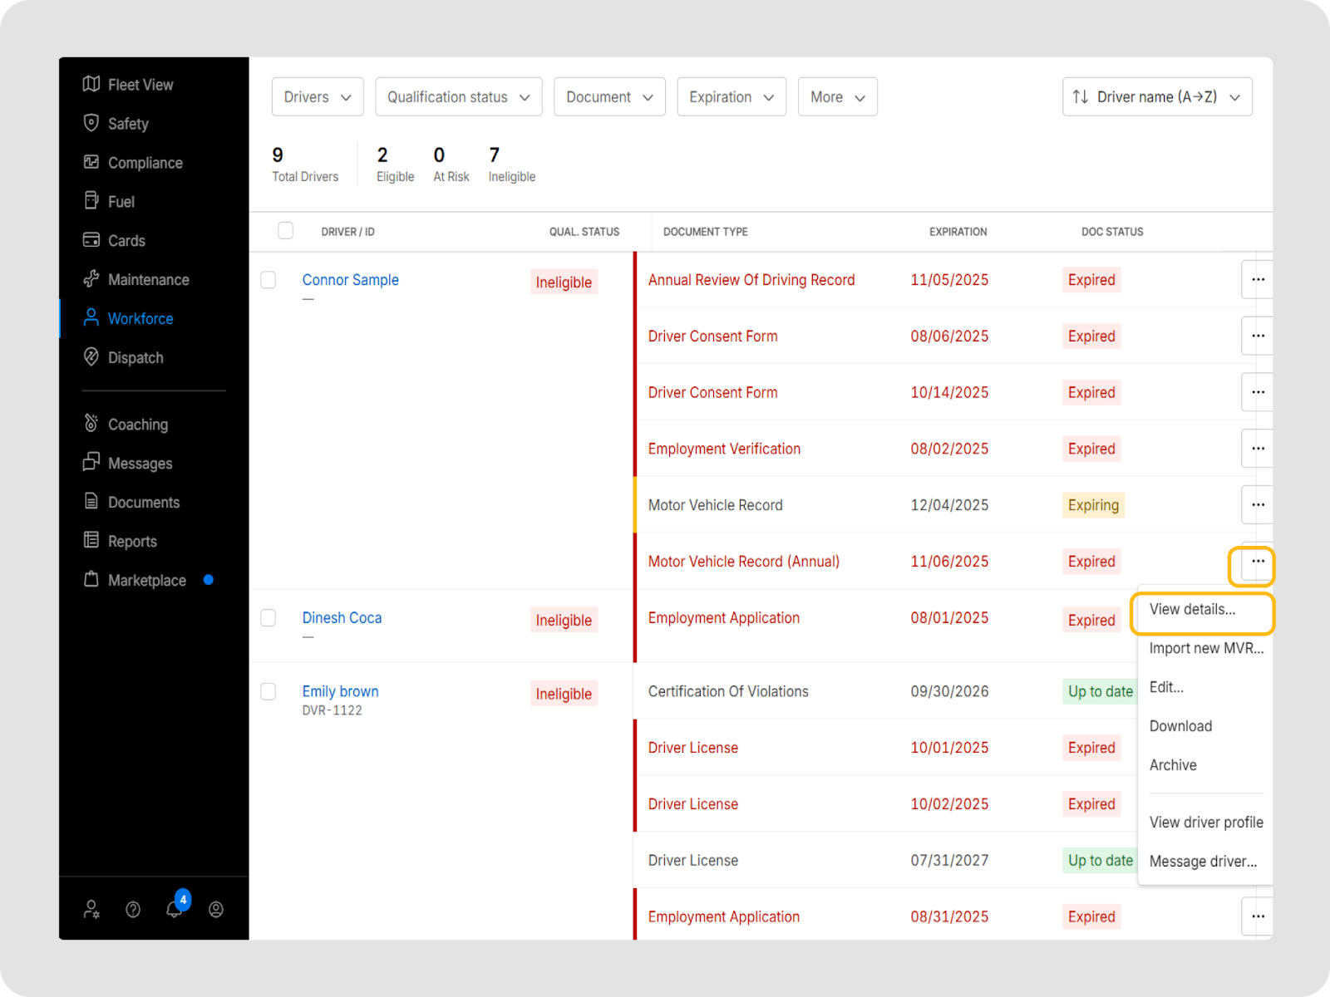Expand the Qualification status filter
1330x997 pixels.
pyautogui.click(x=458, y=97)
